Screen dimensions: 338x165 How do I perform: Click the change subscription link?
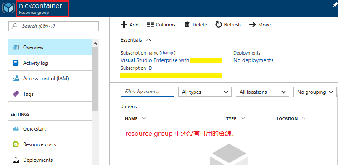(167, 53)
